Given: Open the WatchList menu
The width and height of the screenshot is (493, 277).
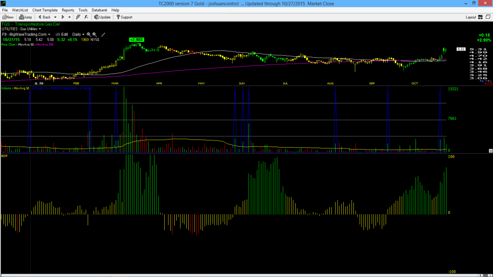Looking at the screenshot, I should coord(20,10).
